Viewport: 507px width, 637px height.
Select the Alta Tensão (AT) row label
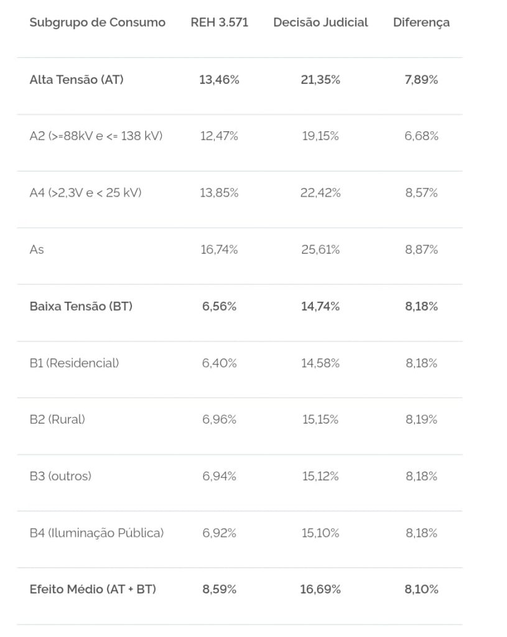[x=77, y=80]
